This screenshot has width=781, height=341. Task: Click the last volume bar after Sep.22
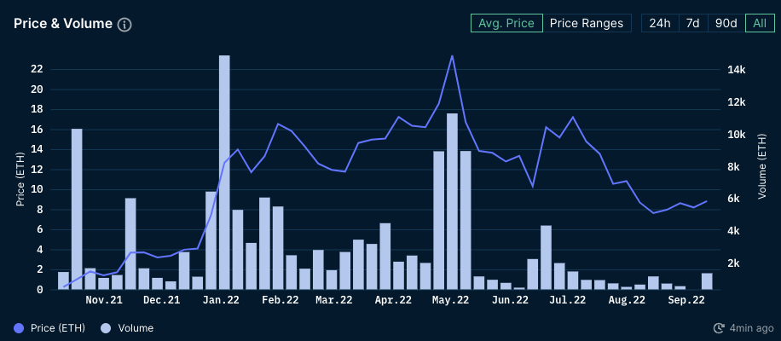708,281
